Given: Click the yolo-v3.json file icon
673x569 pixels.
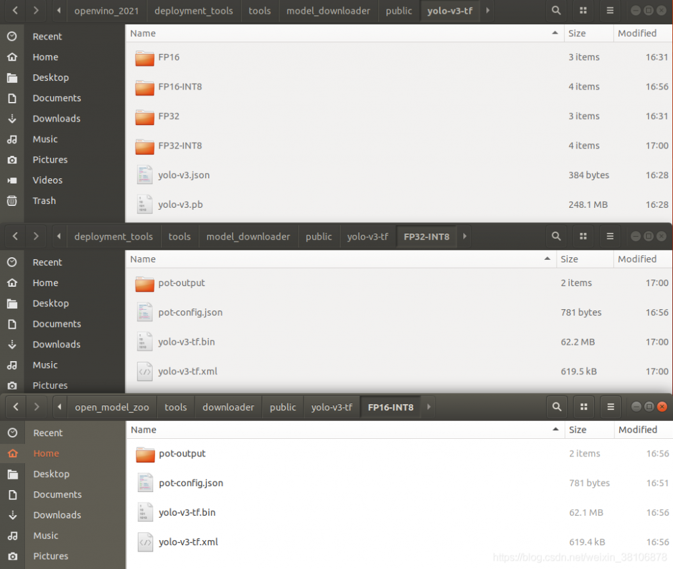Looking at the screenshot, I should [145, 175].
